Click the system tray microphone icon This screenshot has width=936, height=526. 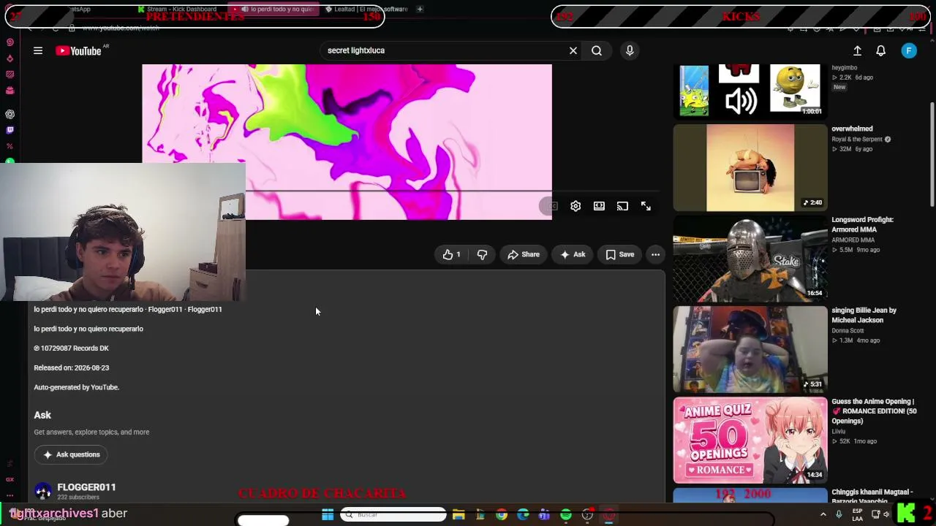[x=839, y=514]
